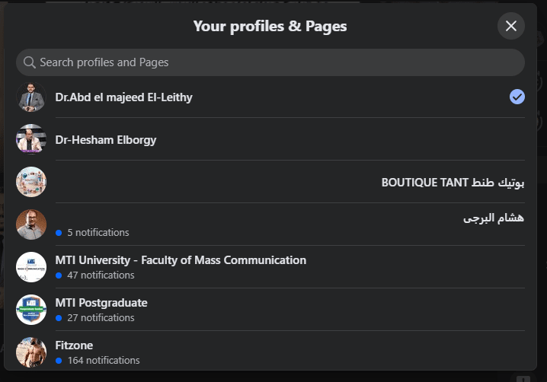Click BOUTIQUE TANT page avatar
Screen dimensions: 547x382
coord(31,183)
